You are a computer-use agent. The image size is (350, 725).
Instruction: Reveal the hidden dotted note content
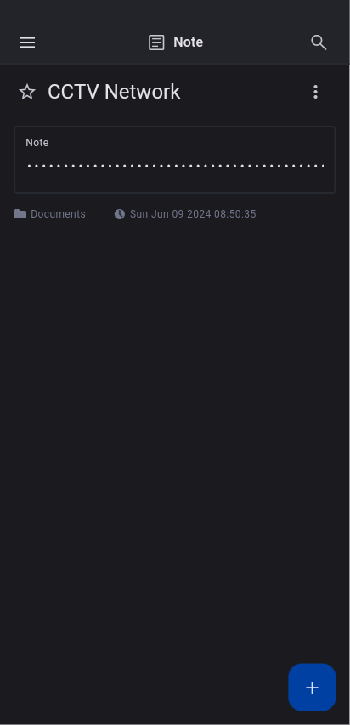point(175,166)
